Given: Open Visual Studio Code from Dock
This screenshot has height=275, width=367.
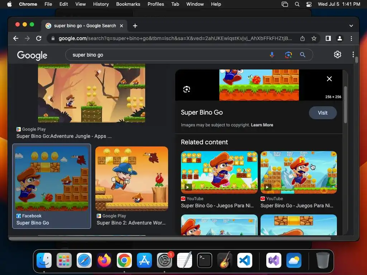Looking at the screenshot, I should (x=244, y=260).
